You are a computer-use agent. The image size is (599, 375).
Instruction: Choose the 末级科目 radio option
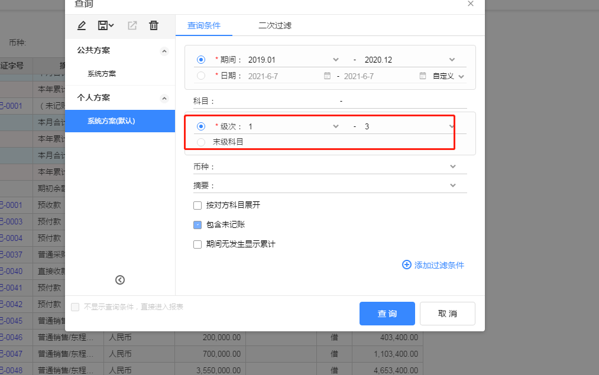201,142
